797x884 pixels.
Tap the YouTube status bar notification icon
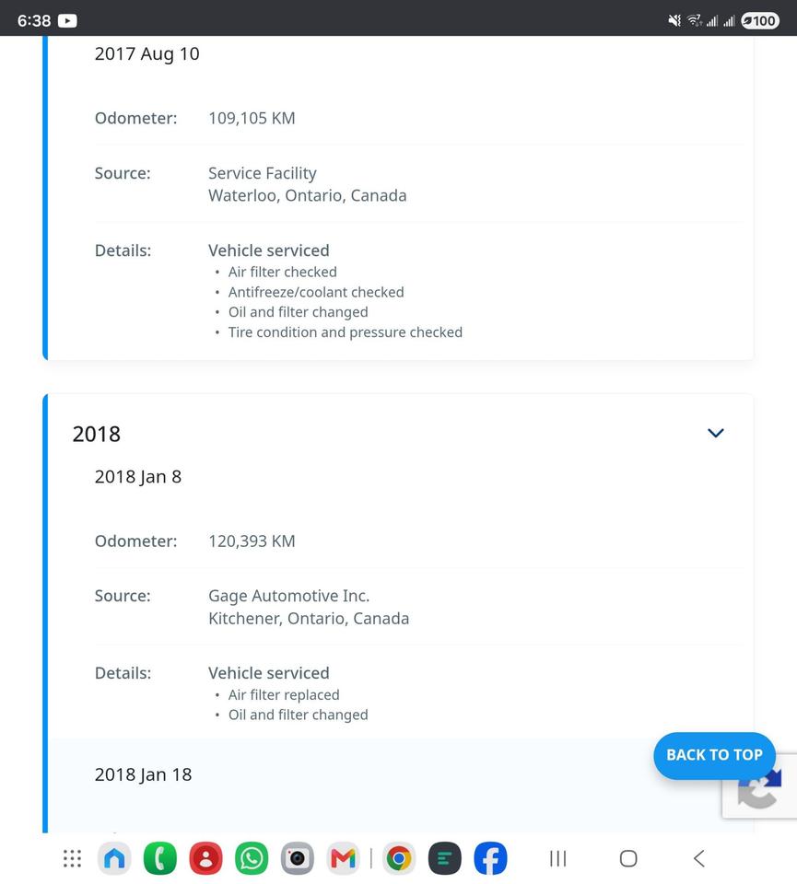[x=67, y=21]
